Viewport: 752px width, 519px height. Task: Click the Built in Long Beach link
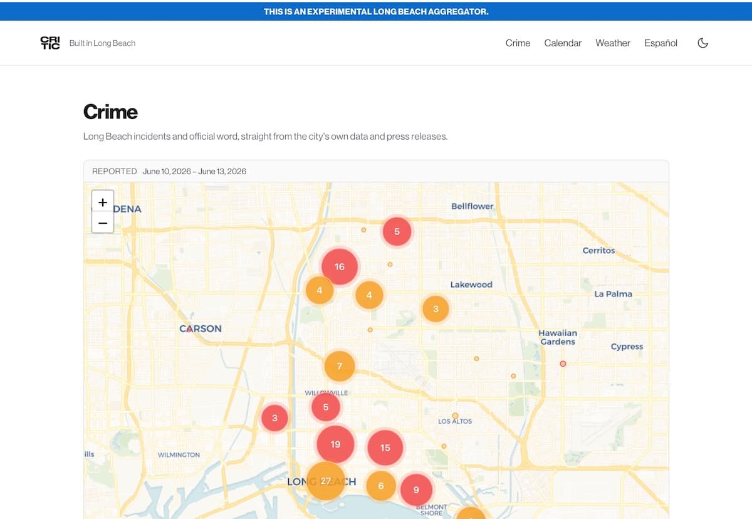(x=102, y=43)
